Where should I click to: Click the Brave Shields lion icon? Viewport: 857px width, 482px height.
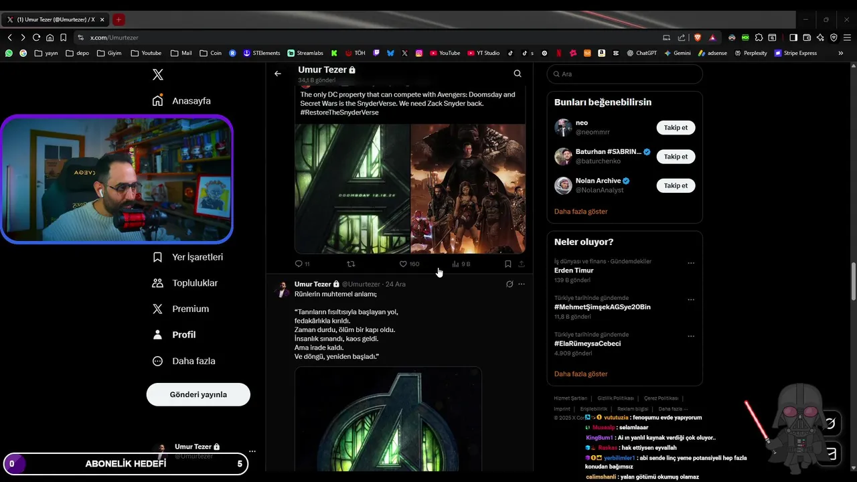(698, 37)
